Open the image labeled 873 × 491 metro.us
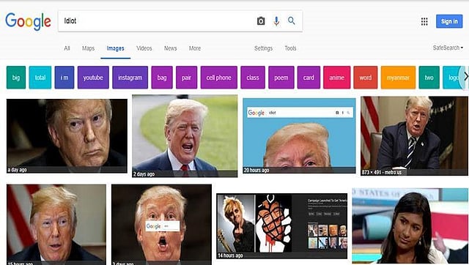 pos(414,135)
